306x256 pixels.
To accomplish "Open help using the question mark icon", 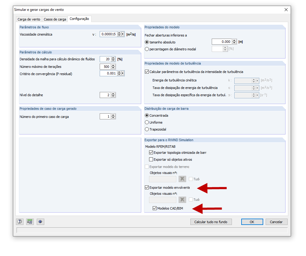I will [20, 222].
